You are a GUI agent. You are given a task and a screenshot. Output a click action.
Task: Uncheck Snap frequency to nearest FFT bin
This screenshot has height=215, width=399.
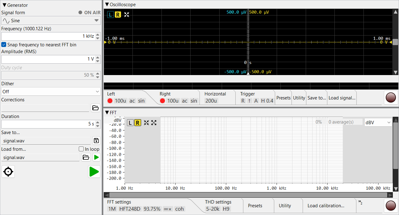[x=4, y=45]
